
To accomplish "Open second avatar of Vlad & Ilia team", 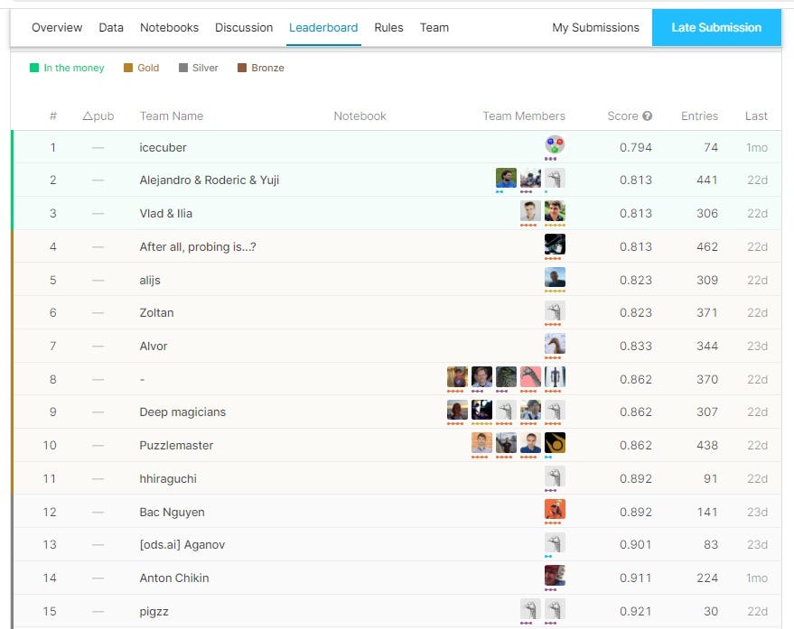I will (555, 211).
